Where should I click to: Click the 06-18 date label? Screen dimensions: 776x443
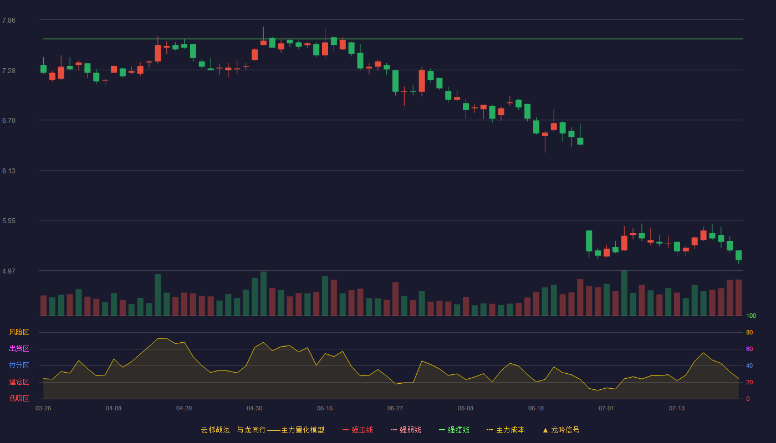click(x=536, y=408)
